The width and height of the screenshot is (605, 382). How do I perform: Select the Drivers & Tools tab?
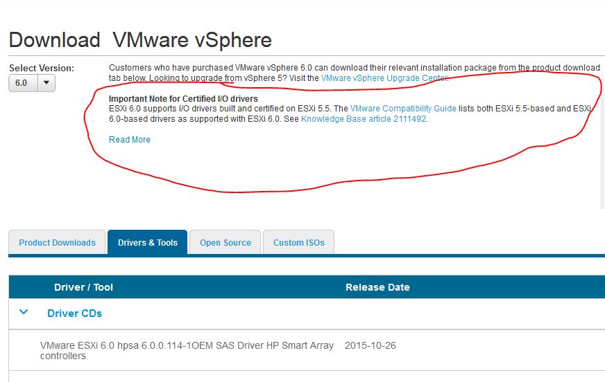tap(147, 243)
